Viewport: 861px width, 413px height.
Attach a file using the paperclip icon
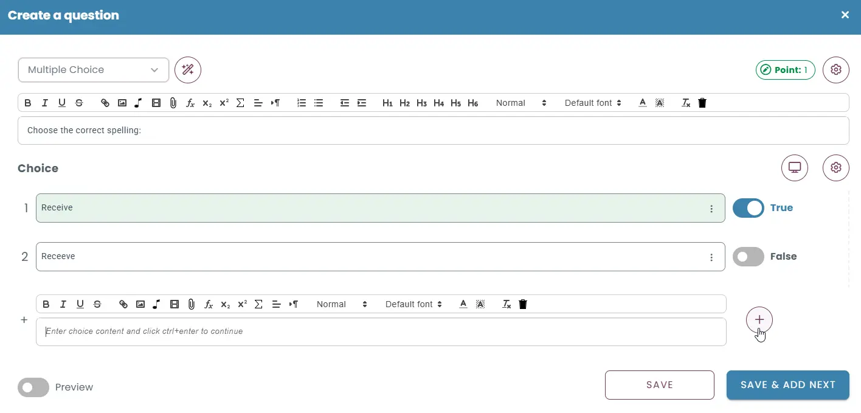[x=173, y=103]
